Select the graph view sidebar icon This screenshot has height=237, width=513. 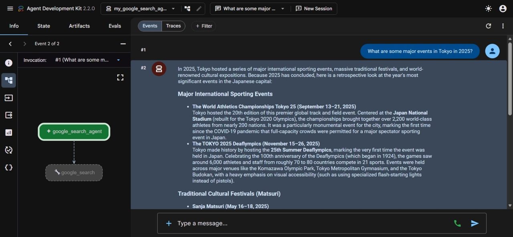click(8, 80)
